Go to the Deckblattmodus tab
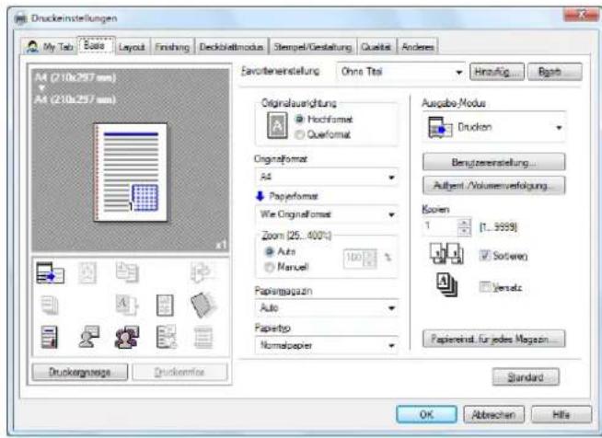 pyautogui.click(x=232, y=47)
